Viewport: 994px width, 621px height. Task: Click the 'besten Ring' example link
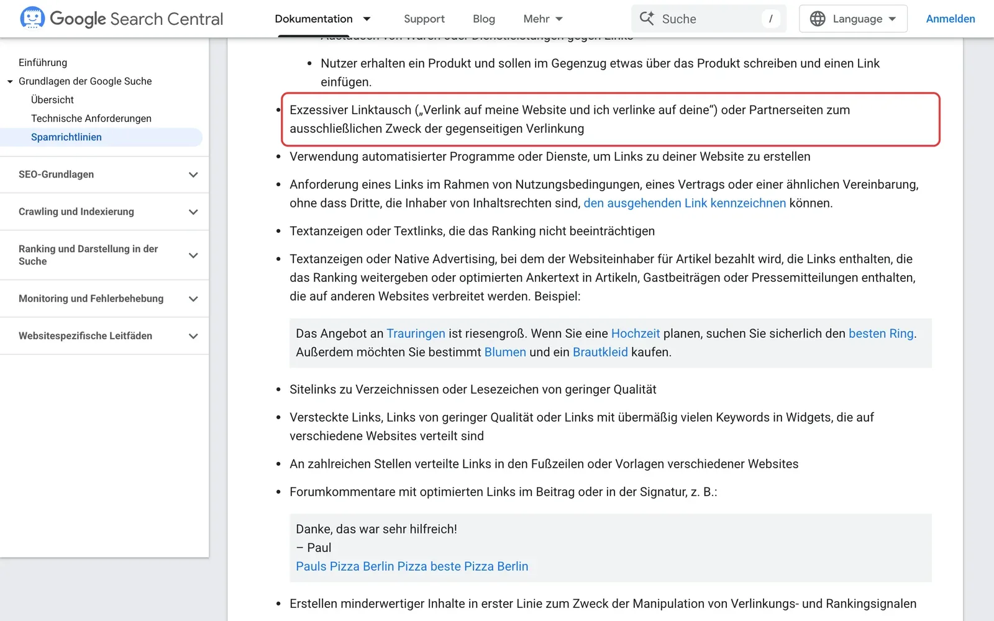click(881, 333)
